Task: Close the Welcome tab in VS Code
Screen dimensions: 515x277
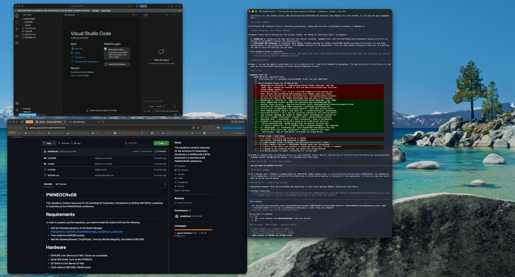Action: [77, 15]
